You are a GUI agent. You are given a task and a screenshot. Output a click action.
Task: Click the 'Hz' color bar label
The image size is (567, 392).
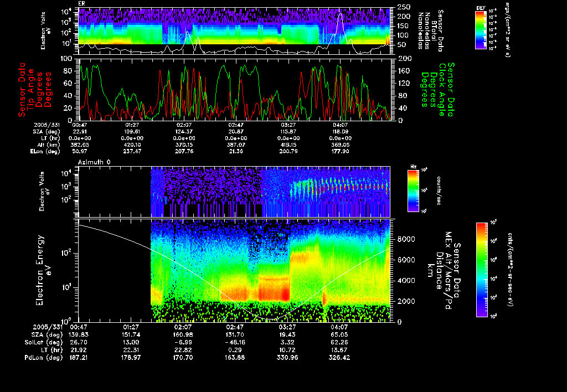[413, 167]
